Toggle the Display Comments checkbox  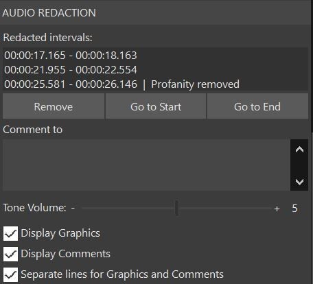click(x=10, y=254)
